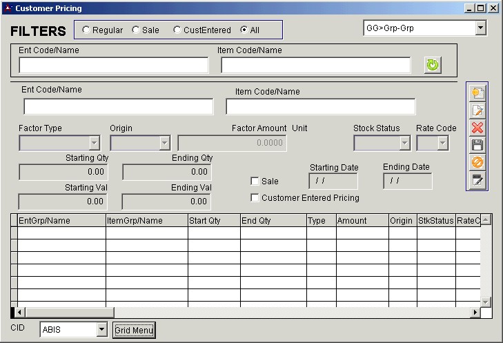
Task: Click the edit record pencil icon
Action: coord(477,110)
